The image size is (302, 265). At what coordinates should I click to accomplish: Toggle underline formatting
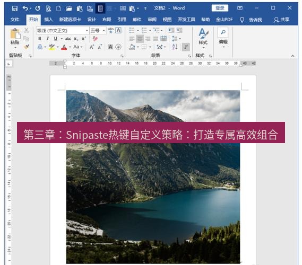pyautogui.click(x=56, y=39)
